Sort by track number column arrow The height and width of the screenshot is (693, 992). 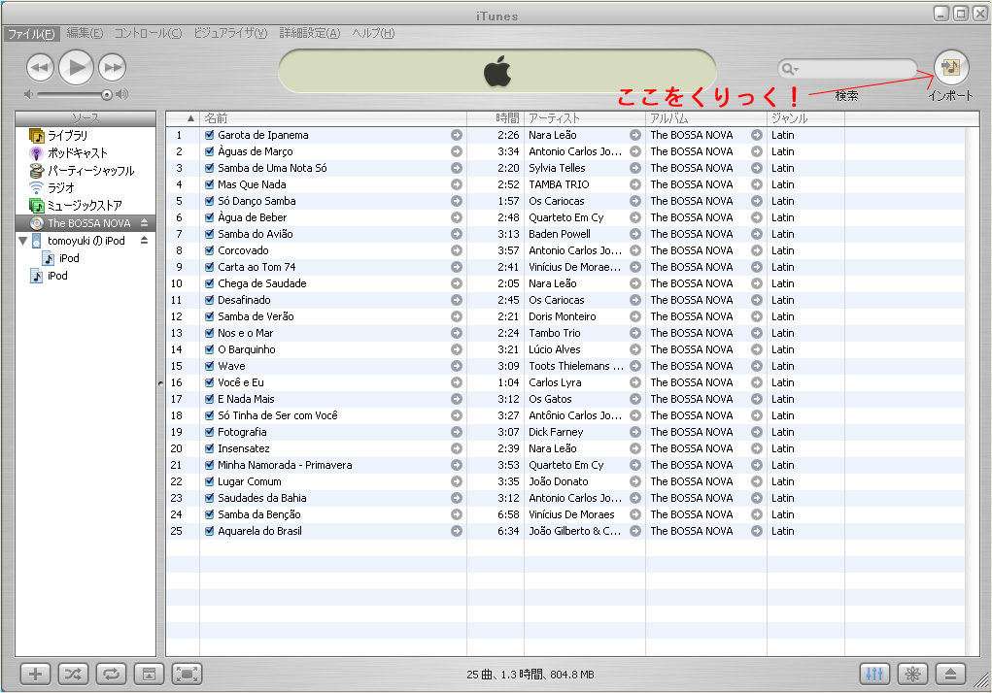190,118
